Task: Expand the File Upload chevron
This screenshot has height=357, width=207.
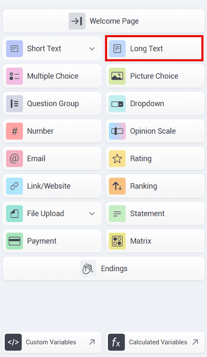Action: (x=92, y=214)
